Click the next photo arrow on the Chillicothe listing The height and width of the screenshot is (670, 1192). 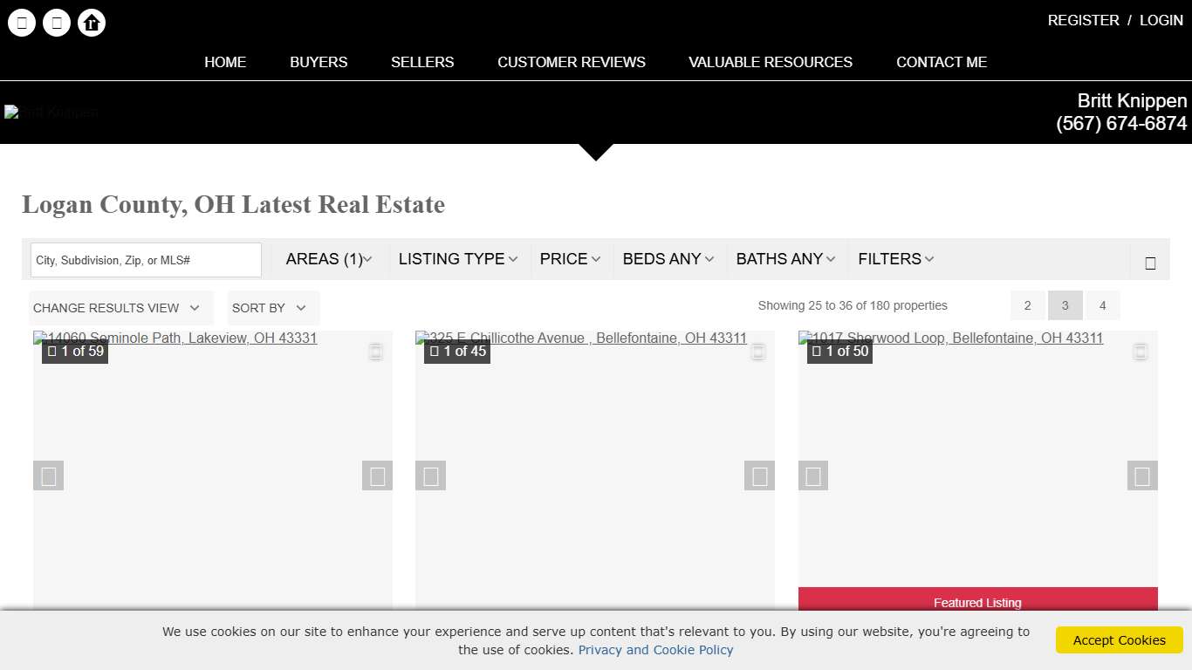[759, 476]
